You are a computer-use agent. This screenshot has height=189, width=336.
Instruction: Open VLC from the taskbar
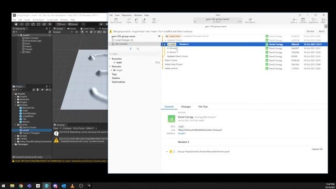pos(72,186)
